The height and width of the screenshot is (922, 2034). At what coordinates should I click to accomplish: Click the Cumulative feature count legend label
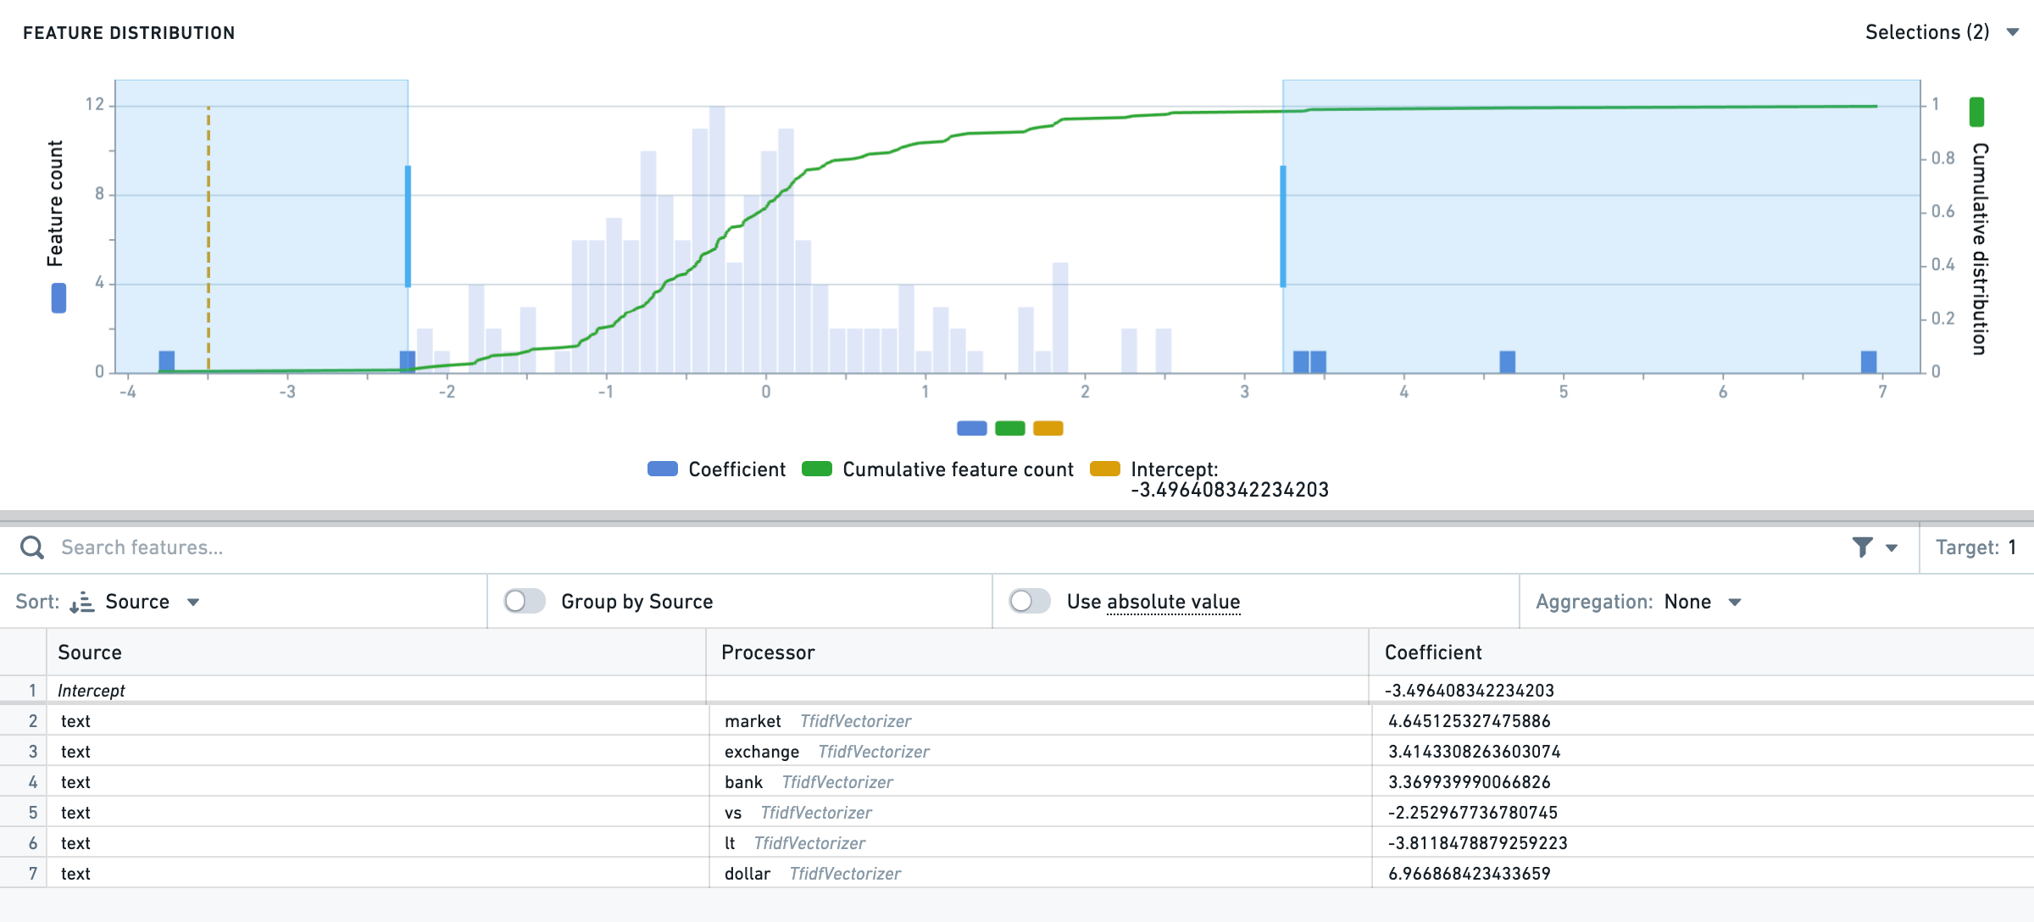pyautogui.click(x=958, y=469)
